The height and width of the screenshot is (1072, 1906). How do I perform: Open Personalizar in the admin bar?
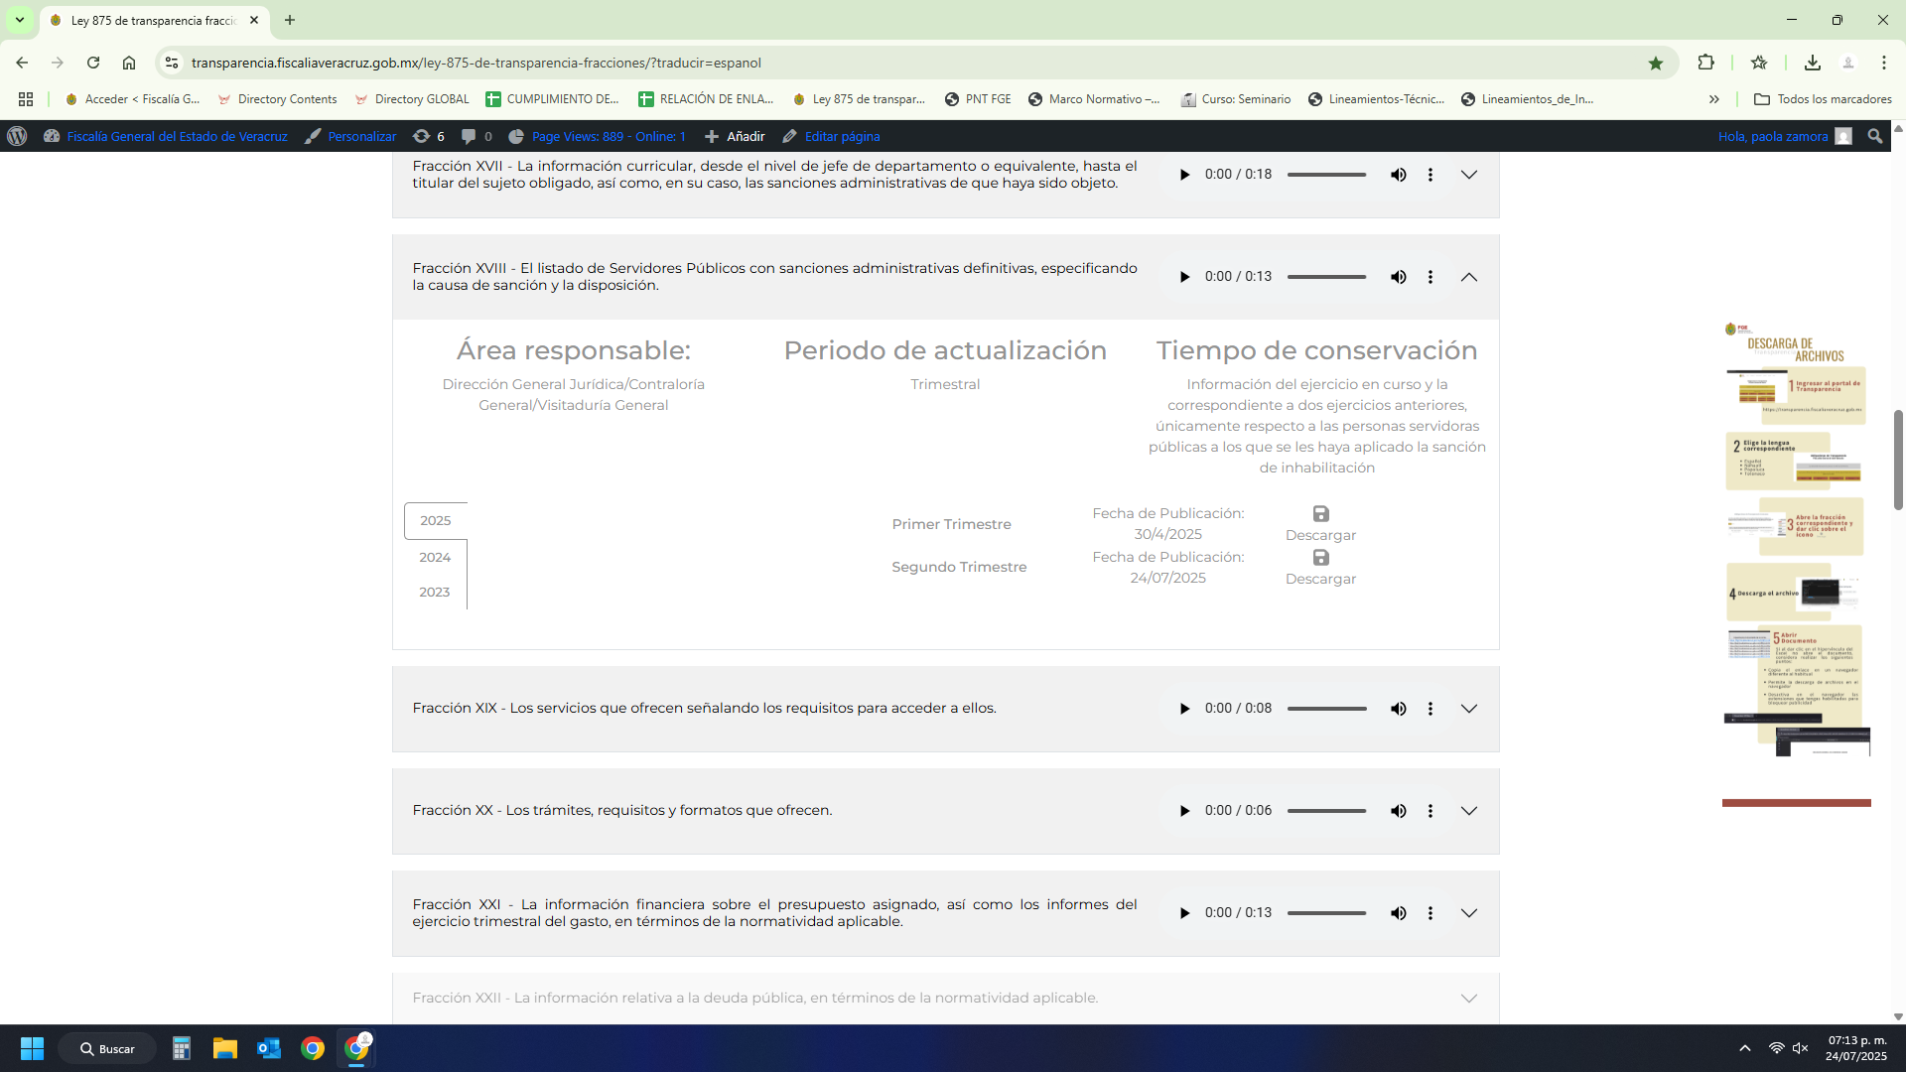point(360,136)
